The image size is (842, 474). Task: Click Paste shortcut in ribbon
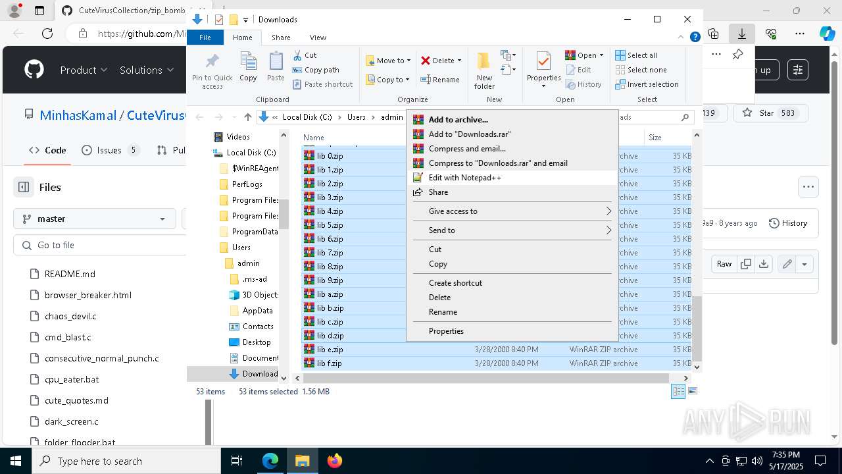(x=322, y=84)
